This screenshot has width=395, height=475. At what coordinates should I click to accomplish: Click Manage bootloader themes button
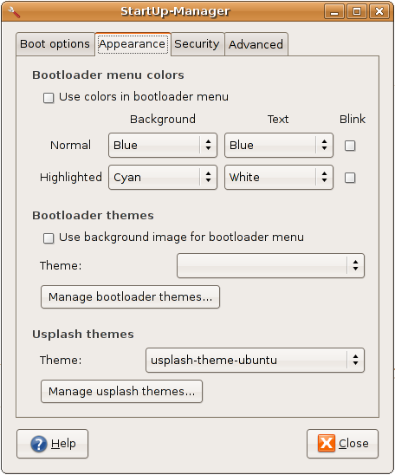[131, 296]
